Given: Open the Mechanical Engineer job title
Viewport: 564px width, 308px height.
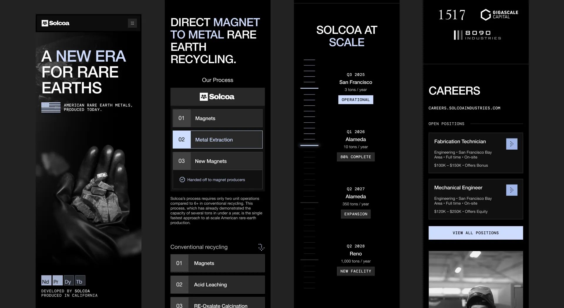Looking at the screenshot, I should [x=458, y=187].
